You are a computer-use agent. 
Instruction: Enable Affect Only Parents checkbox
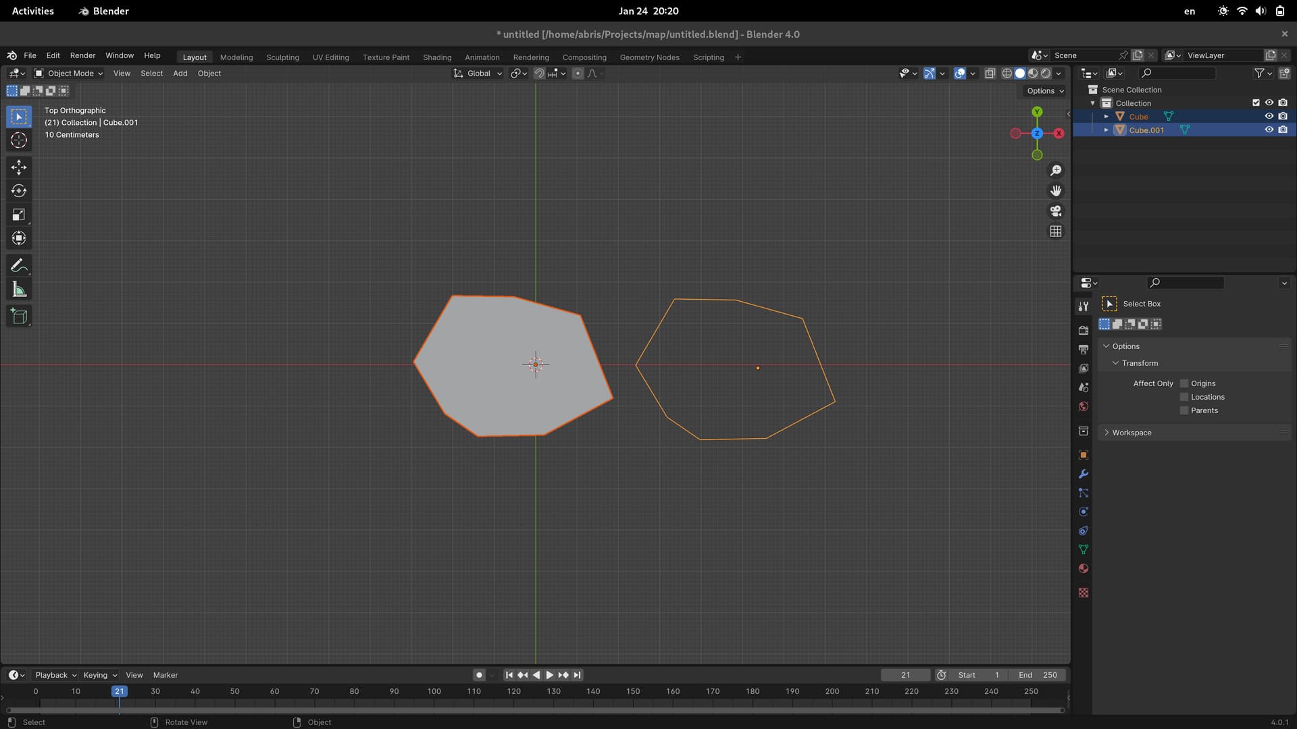tap(1184, 410)
